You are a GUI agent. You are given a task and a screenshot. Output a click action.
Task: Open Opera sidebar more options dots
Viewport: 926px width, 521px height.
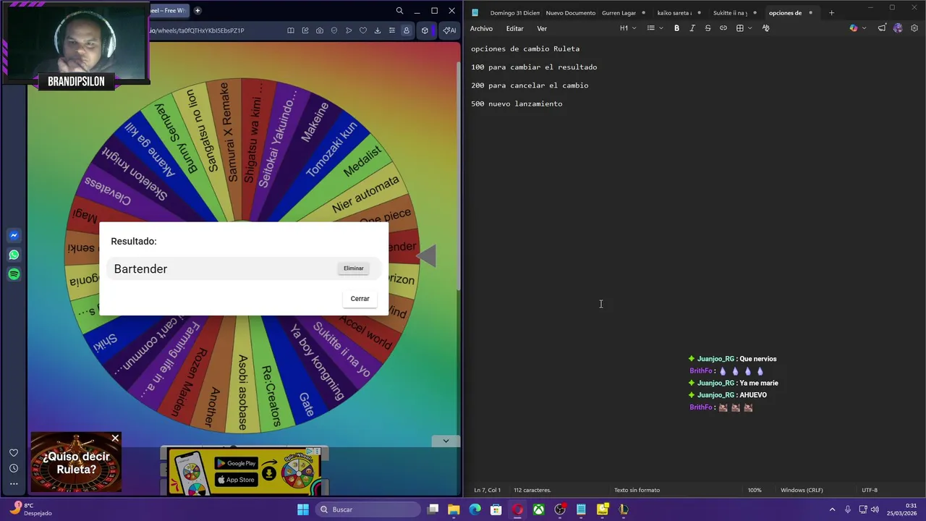tap(14, 483)
